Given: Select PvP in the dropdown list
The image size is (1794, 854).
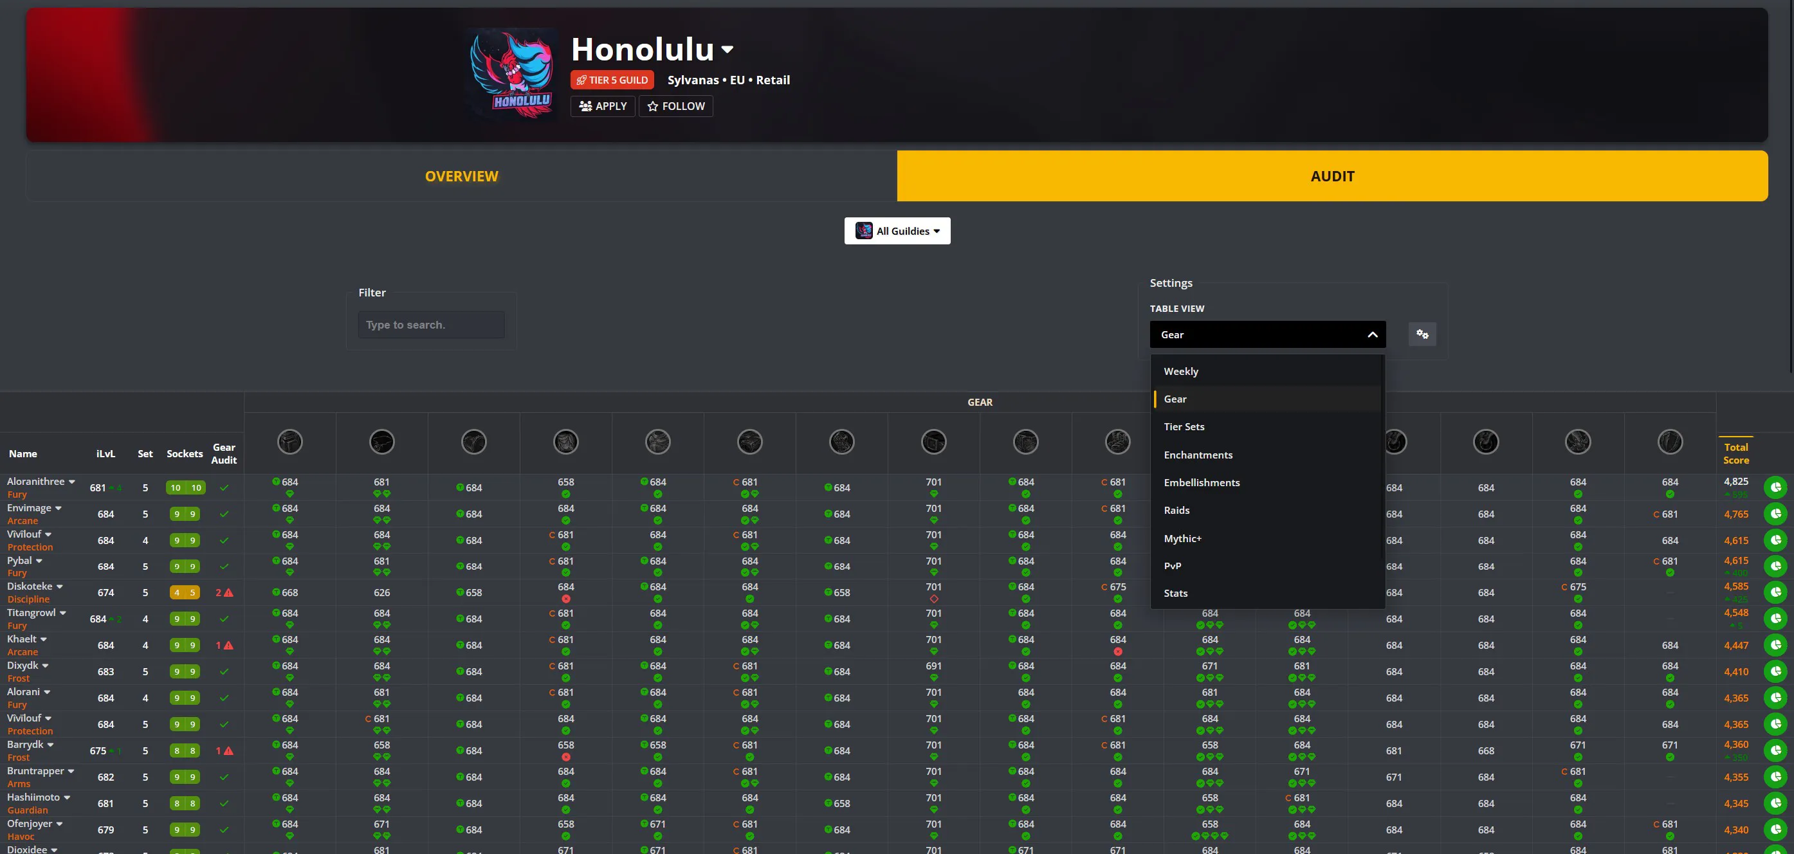Looking at the screenshot, I should [x=1266, y=566].
